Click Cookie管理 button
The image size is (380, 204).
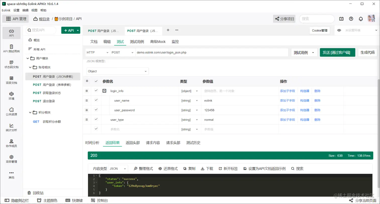coord(320,30)
